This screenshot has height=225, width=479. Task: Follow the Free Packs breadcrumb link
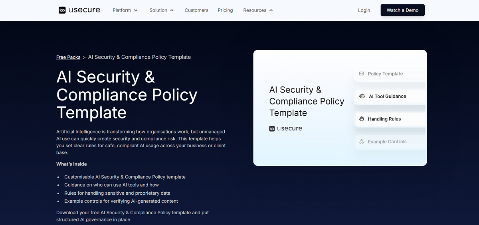coord(68,57)
